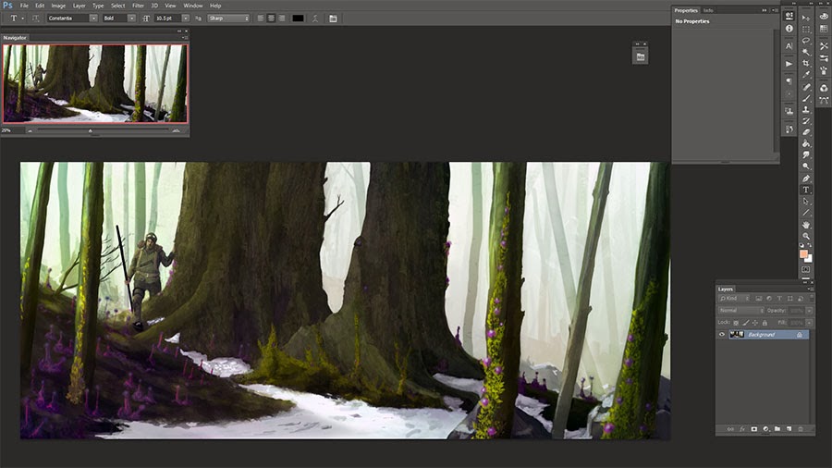Enable center text alignment

coord(271,18)
